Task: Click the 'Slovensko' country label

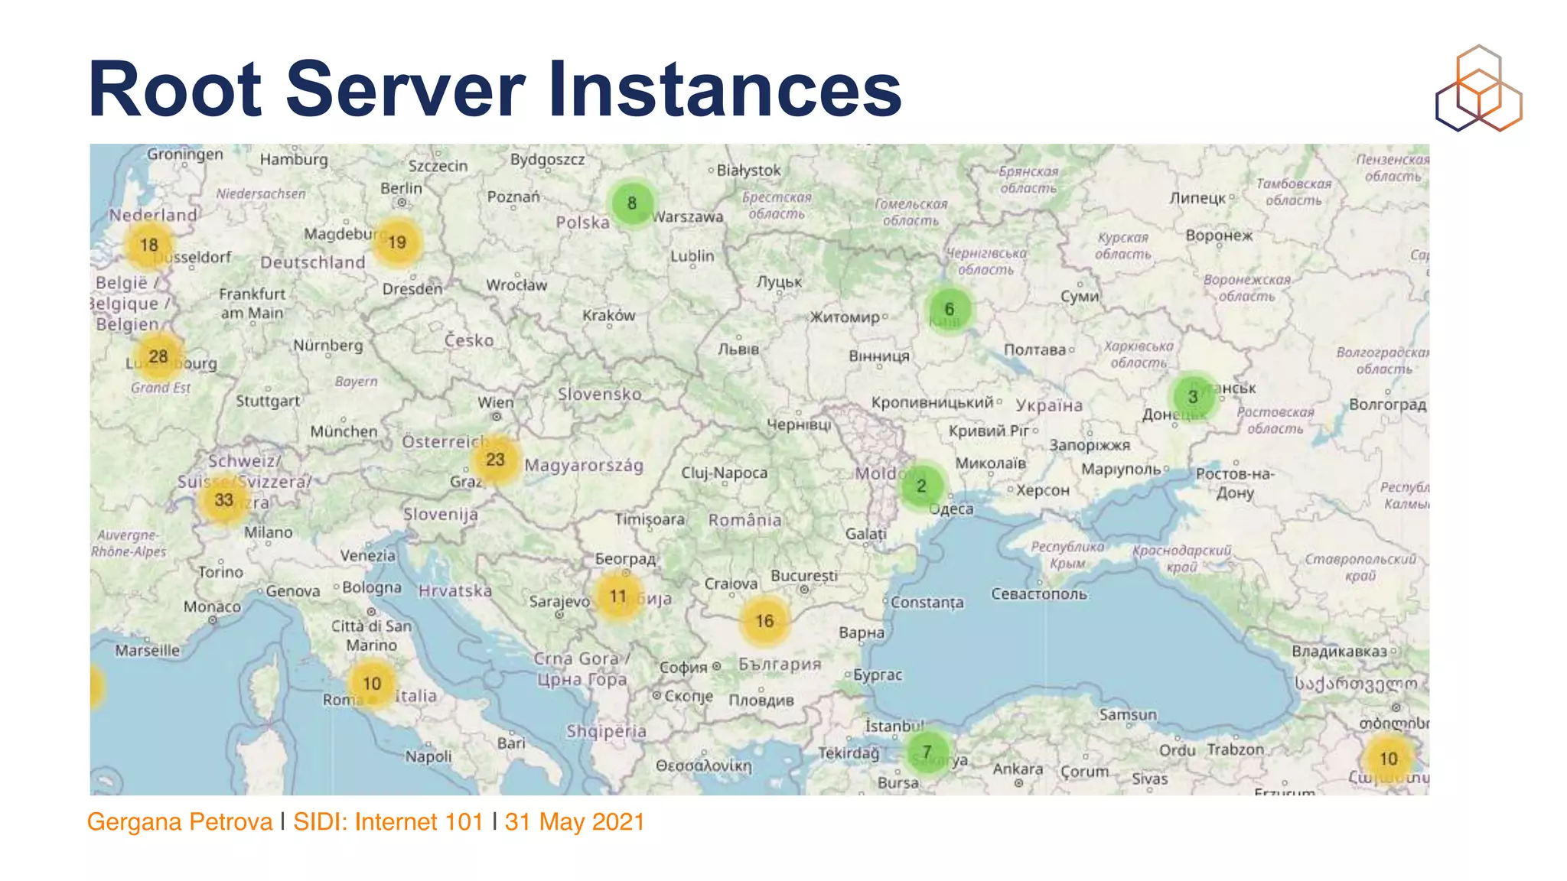Action: pos(600,395)
